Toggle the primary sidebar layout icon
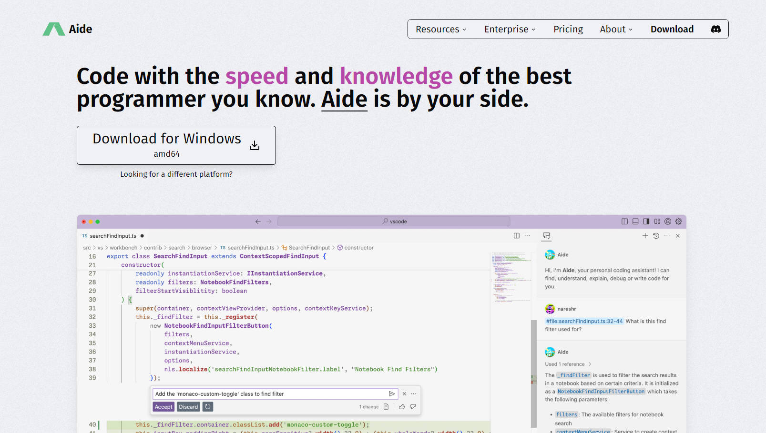The image size is (766, 433). 624,222
